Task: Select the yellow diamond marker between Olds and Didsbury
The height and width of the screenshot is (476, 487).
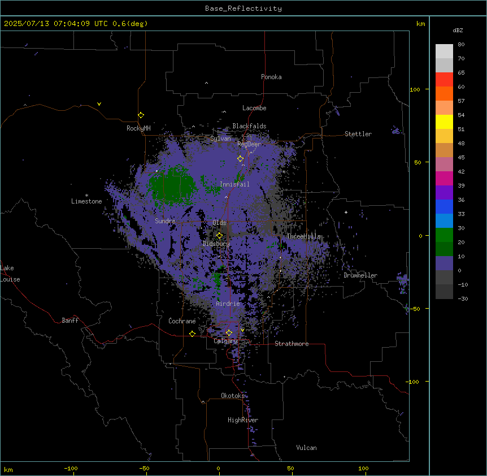Action: pos(220,236)
